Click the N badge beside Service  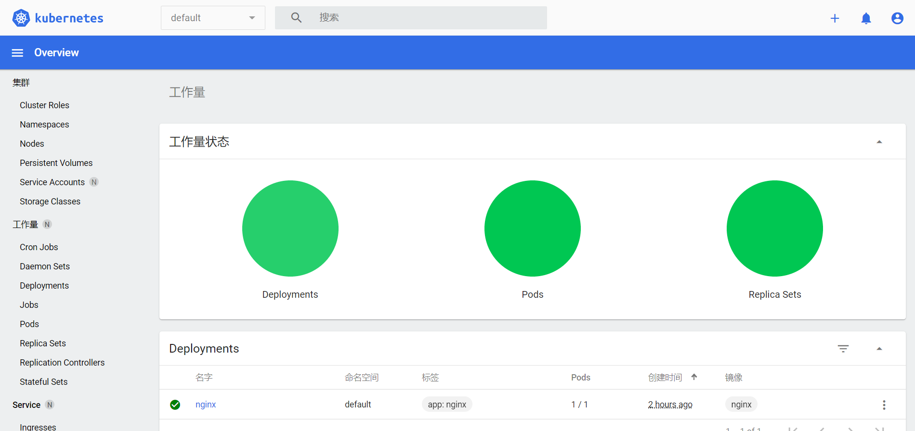(x=50, y=405)
